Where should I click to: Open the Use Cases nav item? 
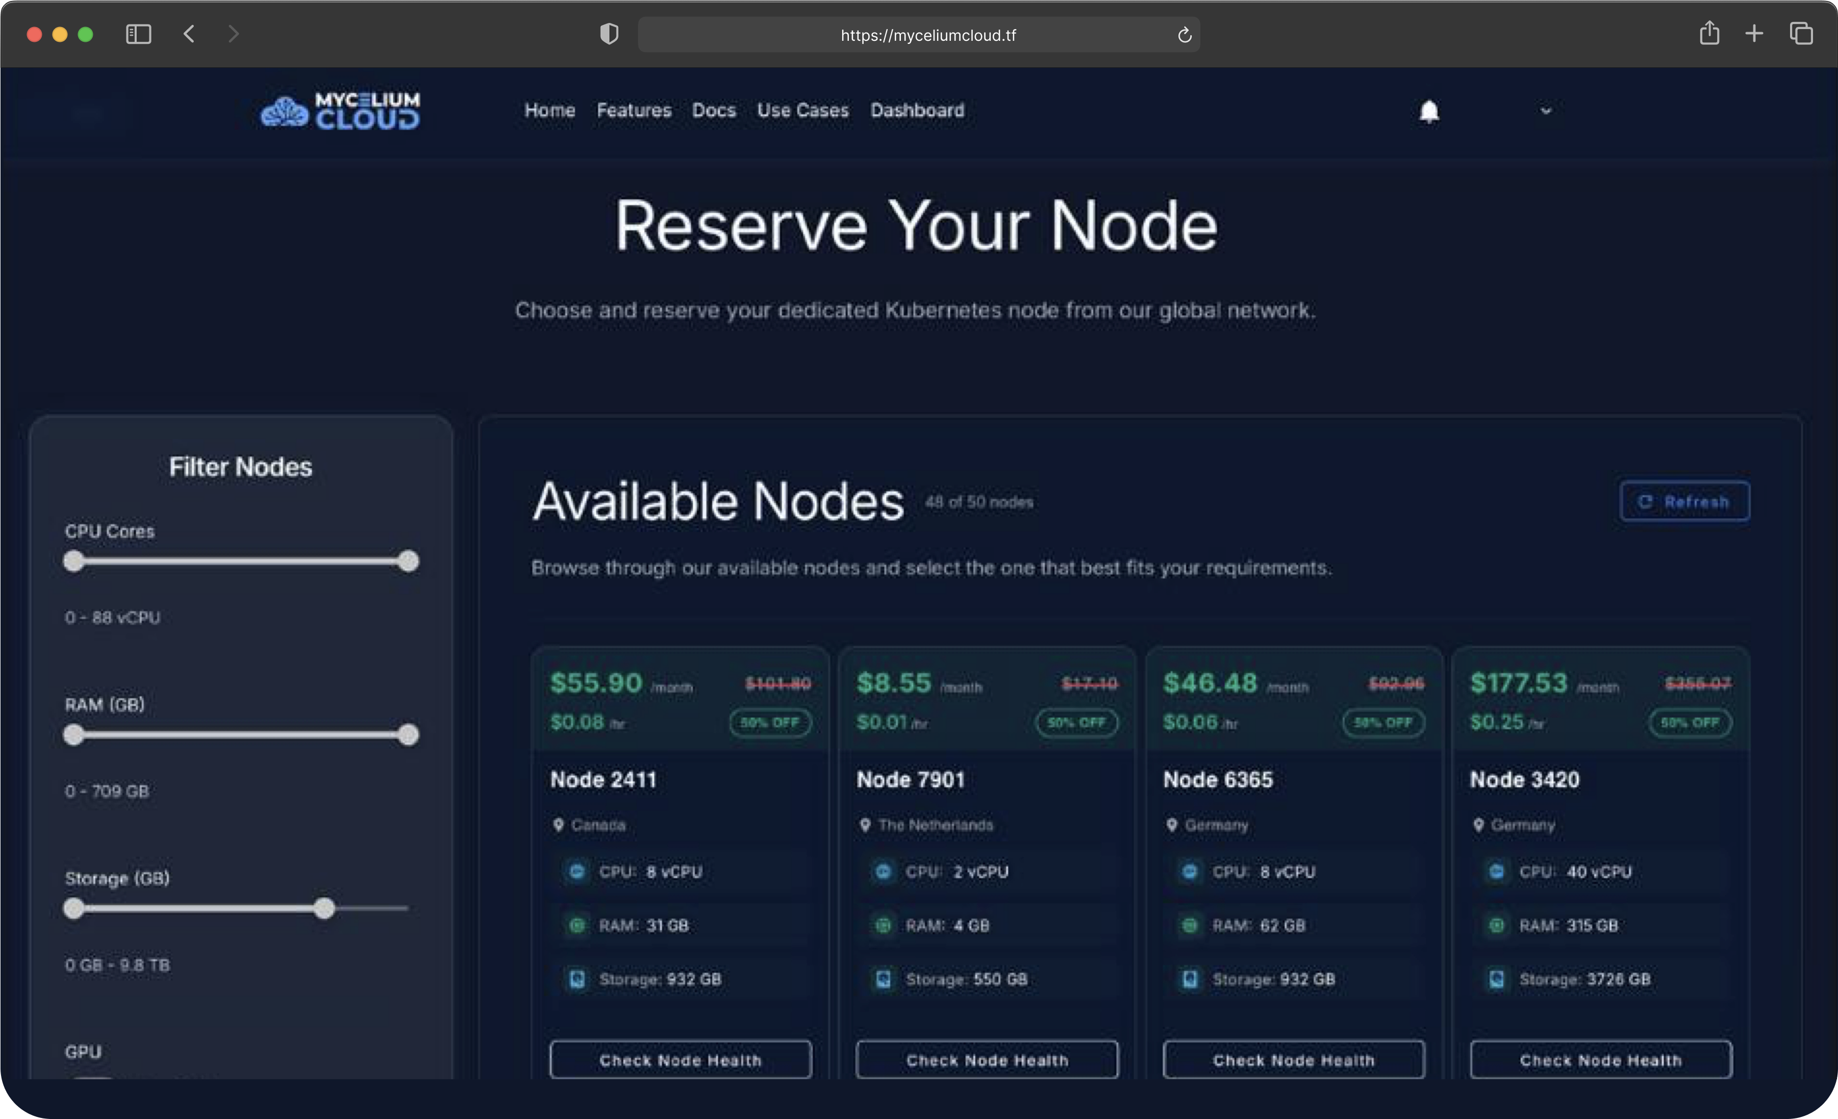click(802, 110)
